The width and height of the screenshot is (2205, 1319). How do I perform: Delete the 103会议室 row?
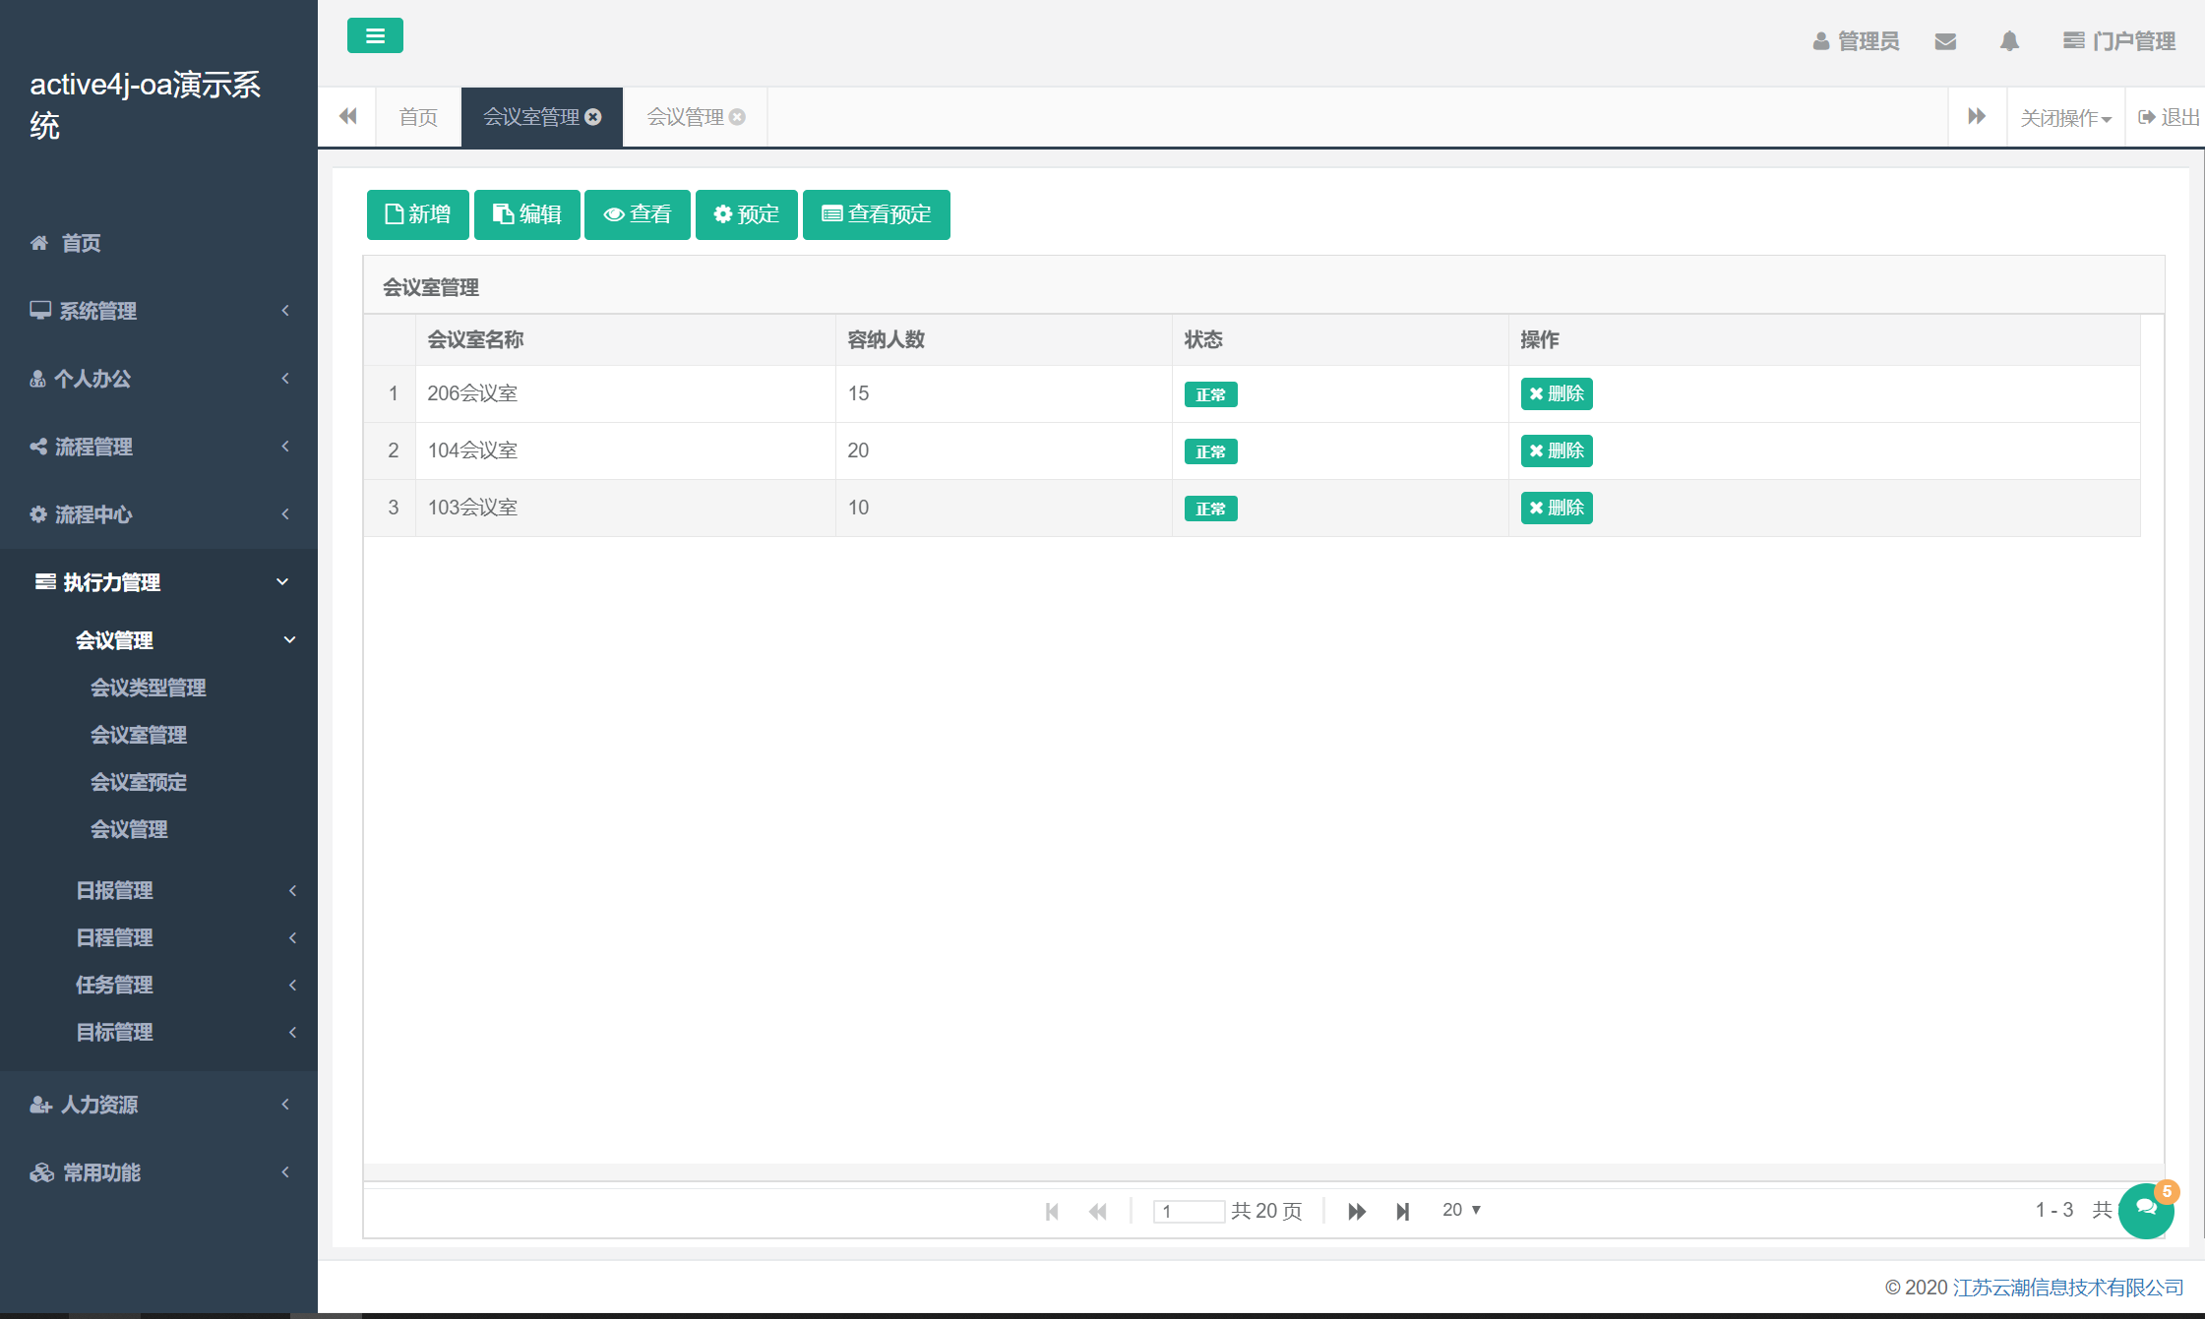[1557, 508]
